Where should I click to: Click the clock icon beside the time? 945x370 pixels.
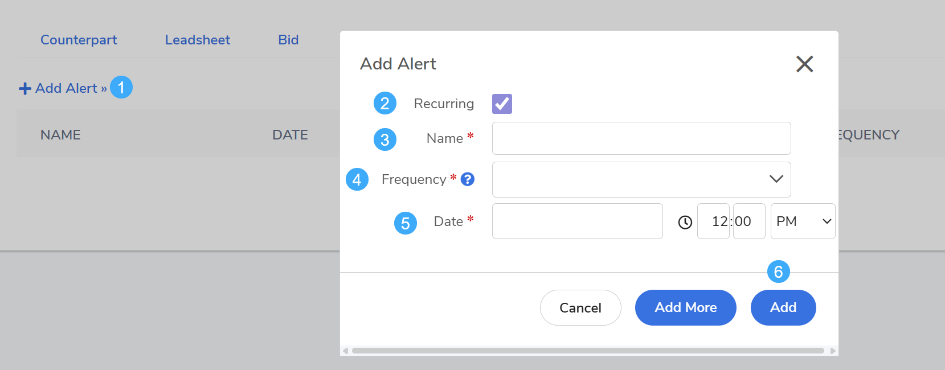(x=685, y=222)
